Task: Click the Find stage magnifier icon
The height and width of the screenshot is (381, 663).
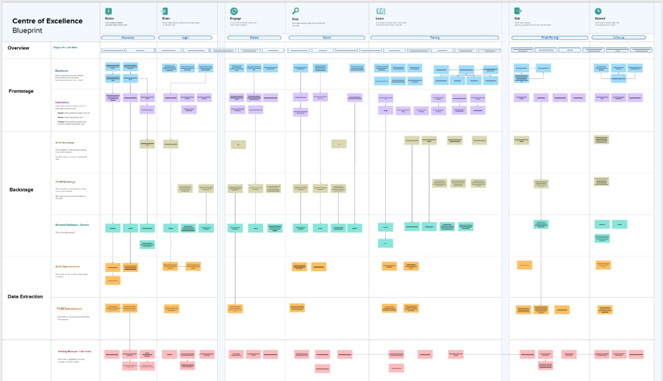Action: pos(295,11)
